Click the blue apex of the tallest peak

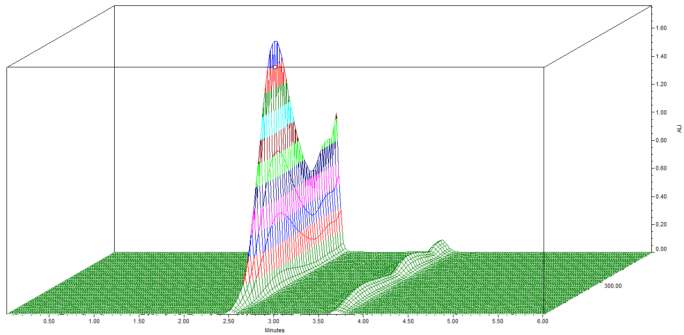[276, 43]
